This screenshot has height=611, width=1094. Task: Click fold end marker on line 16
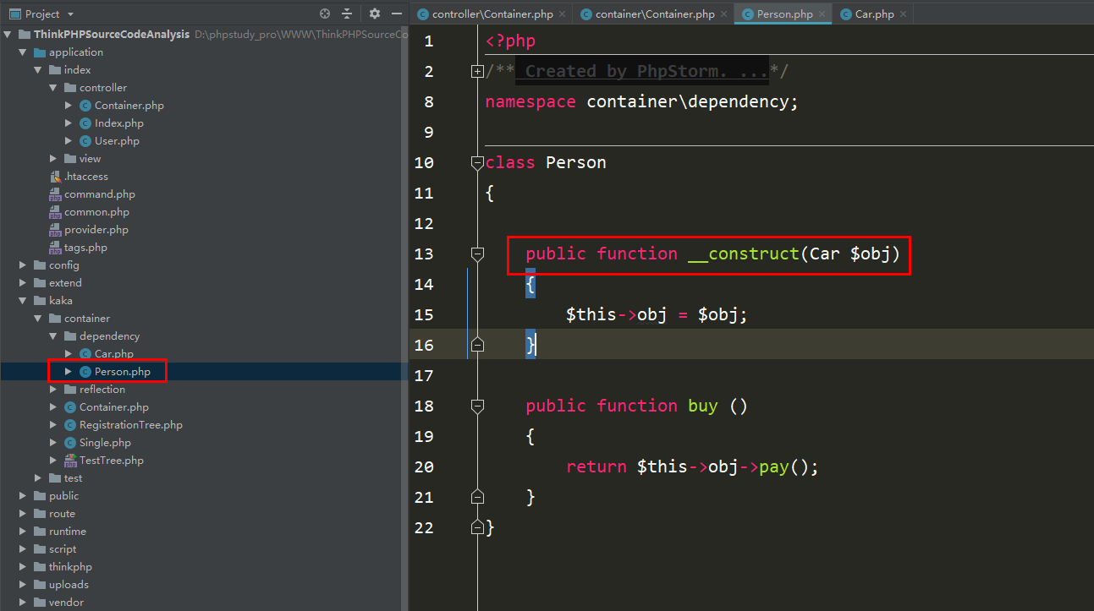477,345
